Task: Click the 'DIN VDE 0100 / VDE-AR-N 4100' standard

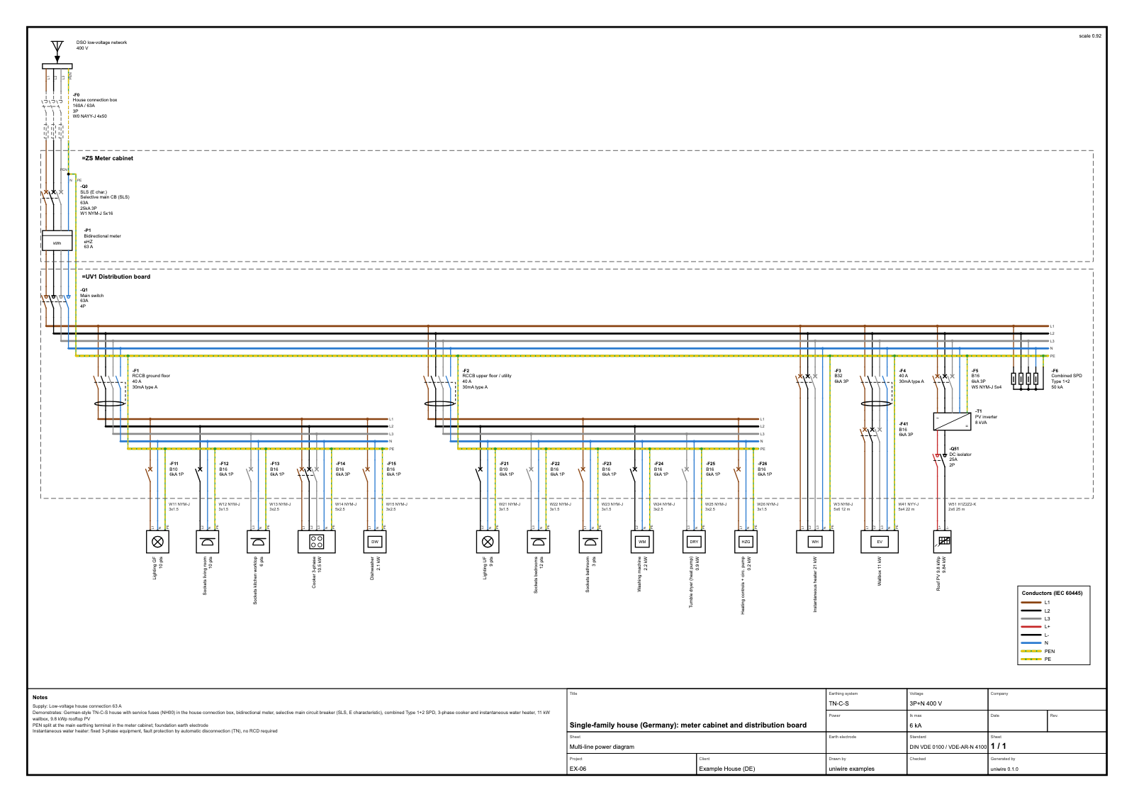Action: [x=948, y=747]
